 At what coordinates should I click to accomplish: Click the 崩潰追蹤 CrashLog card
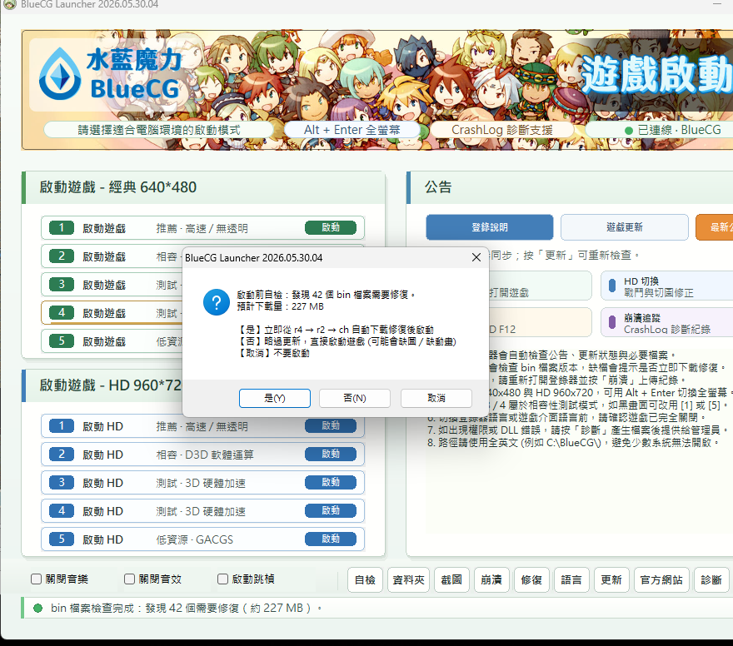(666, 322)
